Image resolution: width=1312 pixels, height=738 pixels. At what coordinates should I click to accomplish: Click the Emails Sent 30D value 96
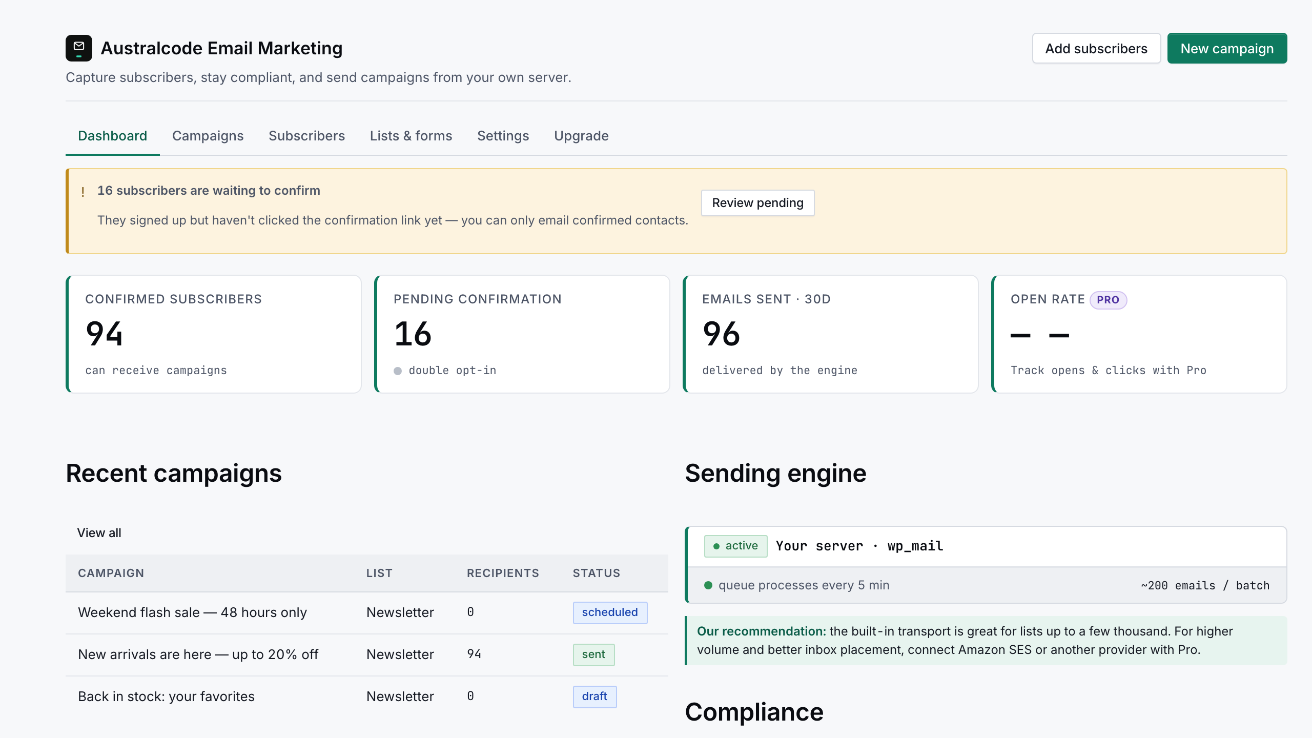coord(722,334)
